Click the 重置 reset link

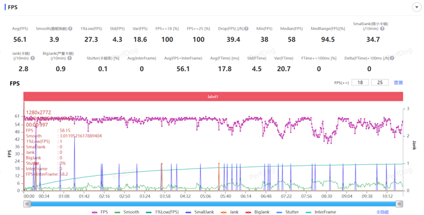398,83
